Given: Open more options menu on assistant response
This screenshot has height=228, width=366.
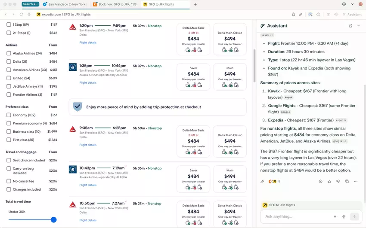Looking at the screenshot, I should 356,182.
